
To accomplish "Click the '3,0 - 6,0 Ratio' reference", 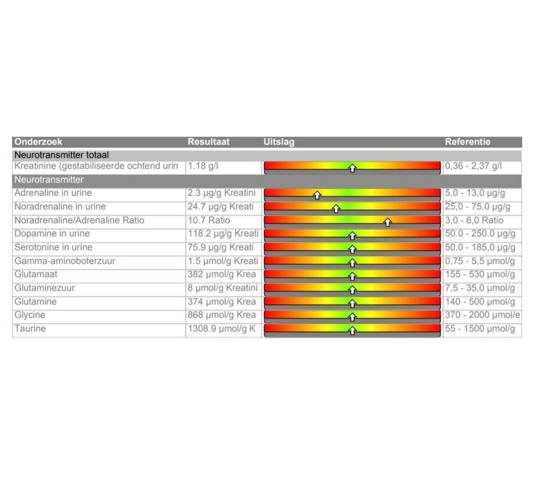I will click(x=474, y=220).
